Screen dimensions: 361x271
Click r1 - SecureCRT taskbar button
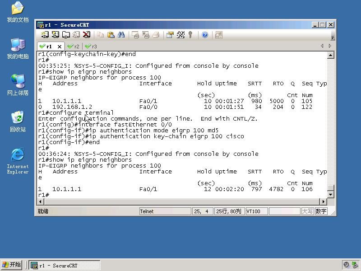pos(65,266)
